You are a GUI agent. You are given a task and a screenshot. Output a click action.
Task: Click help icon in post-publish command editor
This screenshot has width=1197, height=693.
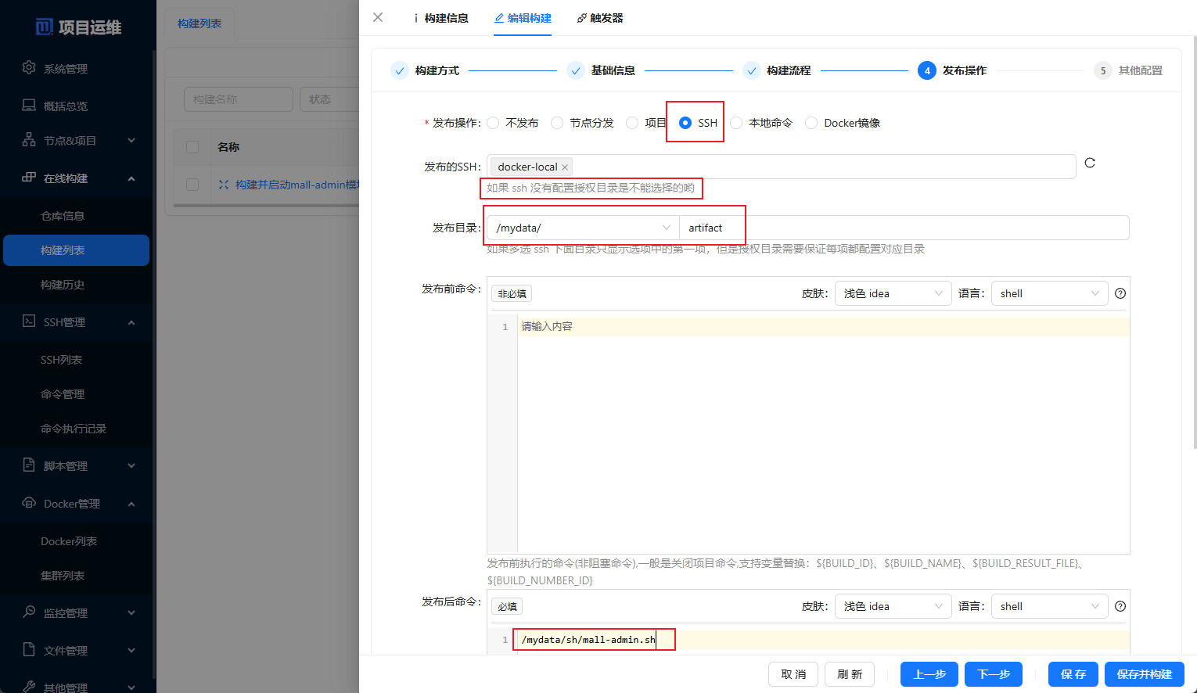(1120, 606)
